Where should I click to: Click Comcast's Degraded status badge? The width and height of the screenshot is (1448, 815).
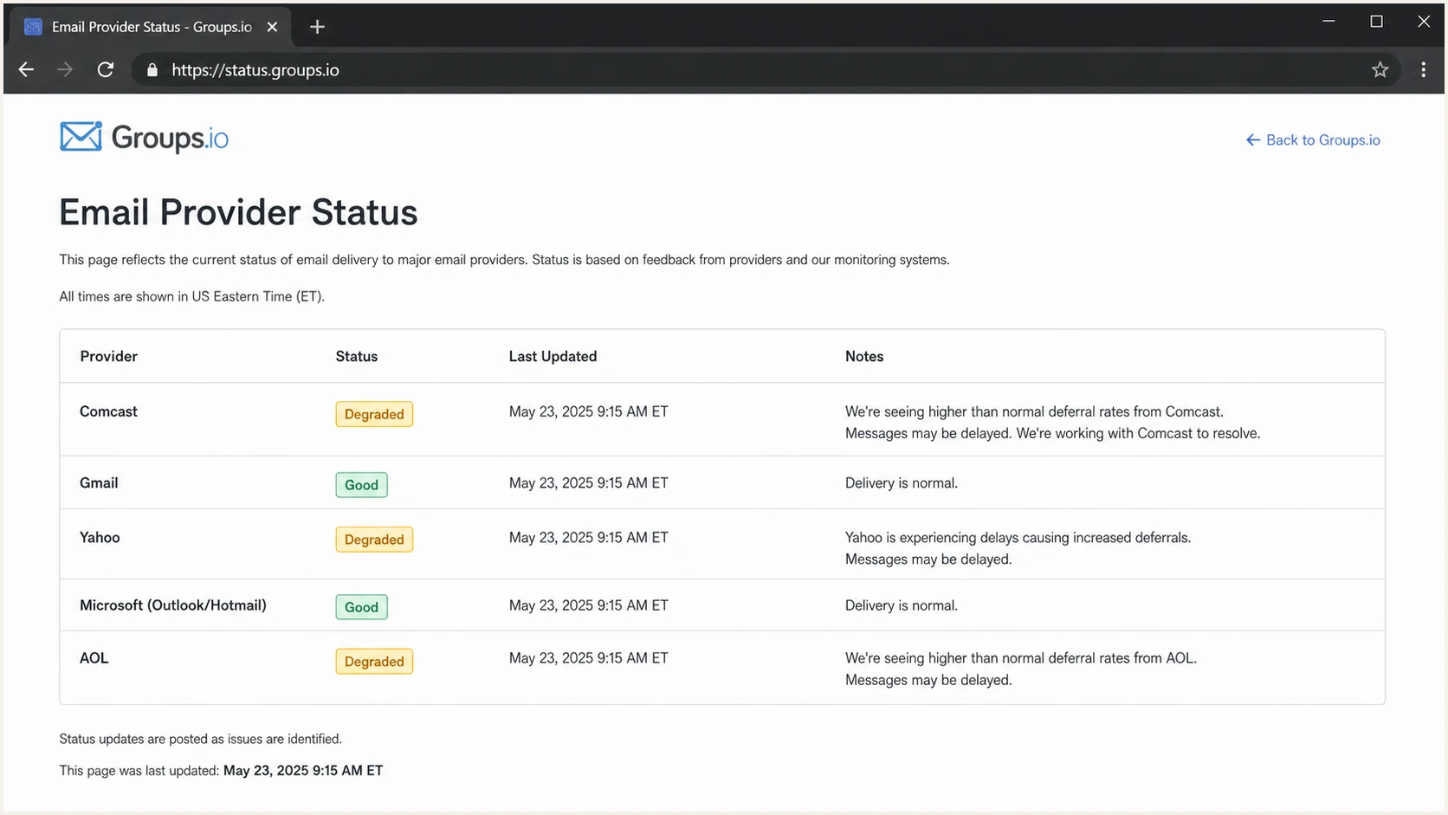pyautogui.click(x=374, y=414)
